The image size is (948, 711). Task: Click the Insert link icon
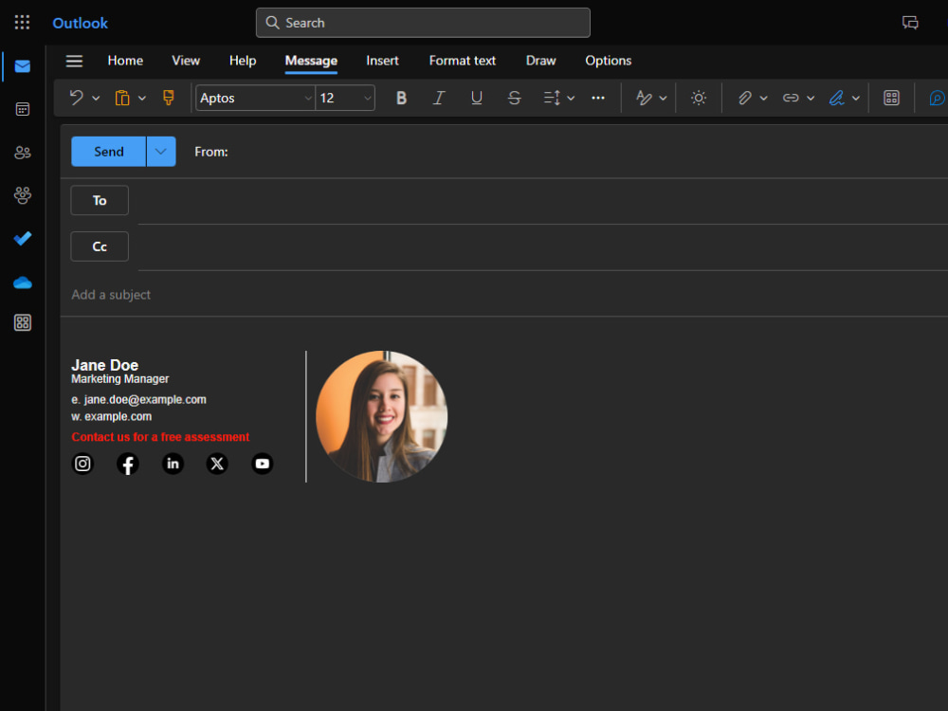click(x=791, y=98)
